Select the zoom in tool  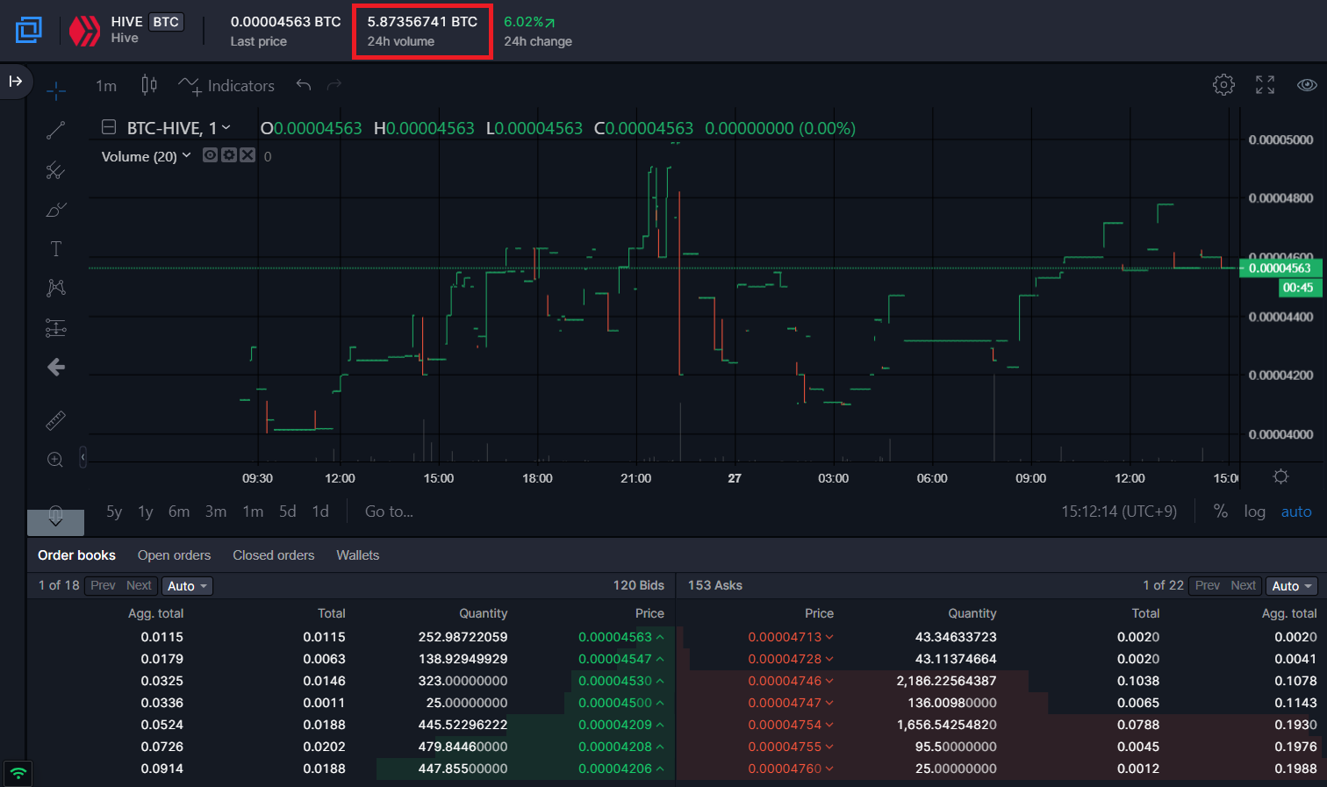pos(55,460)
